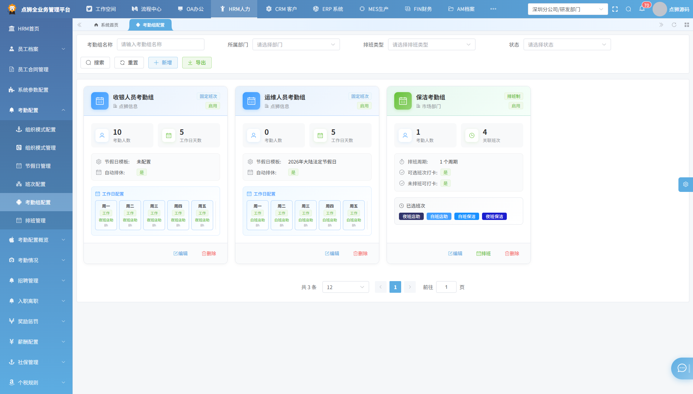Click clock icon beside 关联班次 count
Viewport: 693px width, 394px height.
click(472, 135)
